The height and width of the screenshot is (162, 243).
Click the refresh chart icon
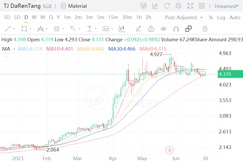click(167, 6)
